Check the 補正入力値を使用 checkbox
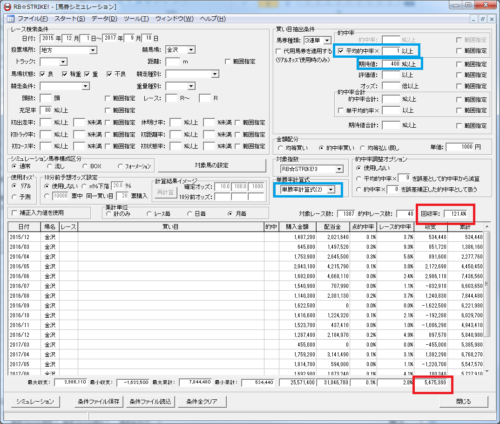 click(x=14, y=213)
